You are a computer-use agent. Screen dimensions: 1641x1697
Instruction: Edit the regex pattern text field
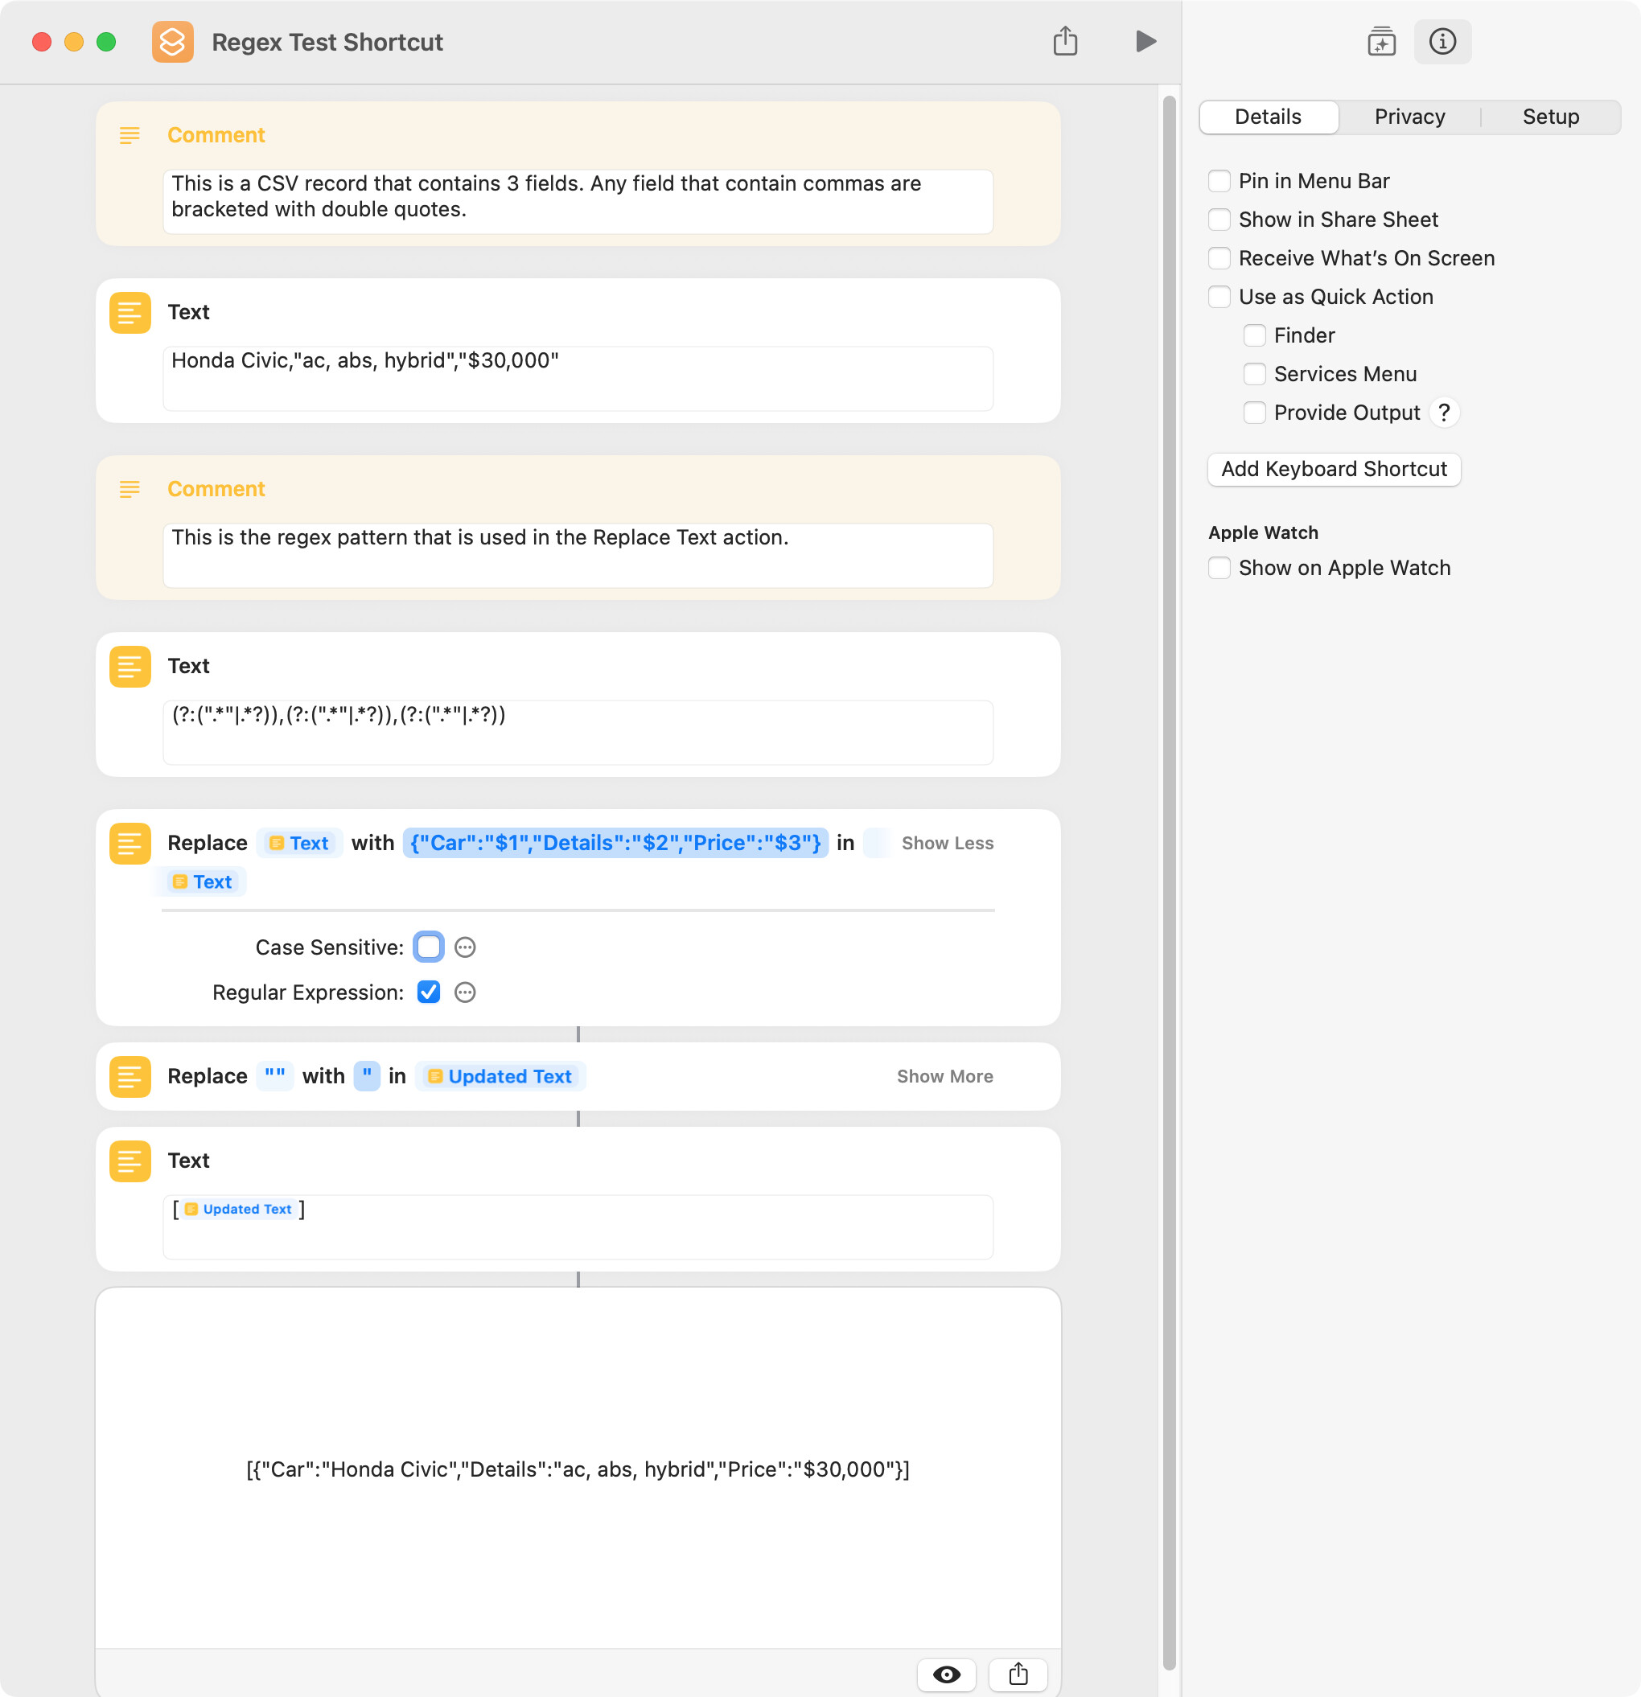coord(578,732)
